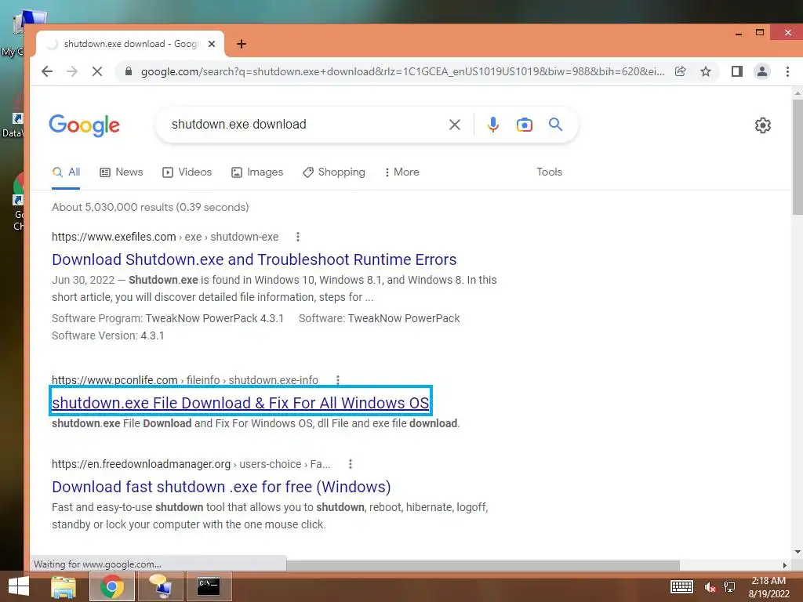Screen dimensions: 803x602
Task: Open a new browser tab
Action: click(x=242, y=44)
